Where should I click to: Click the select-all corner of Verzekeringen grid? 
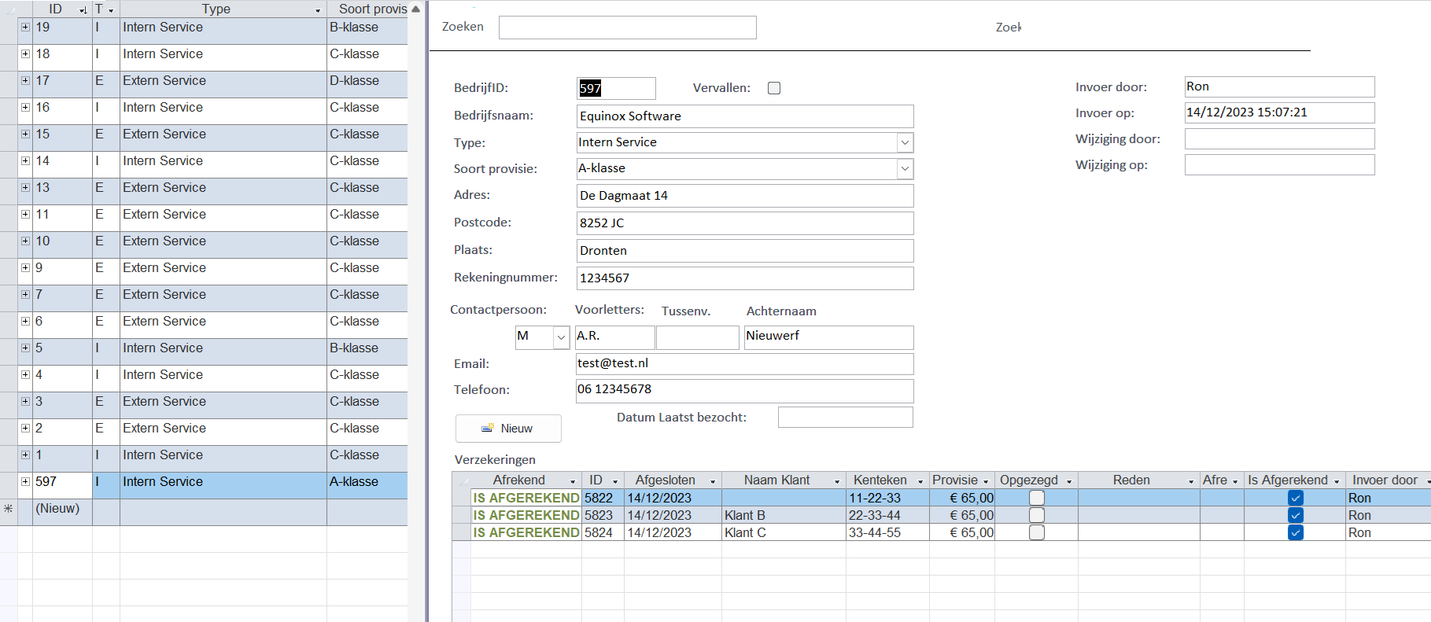click(462, 480)
